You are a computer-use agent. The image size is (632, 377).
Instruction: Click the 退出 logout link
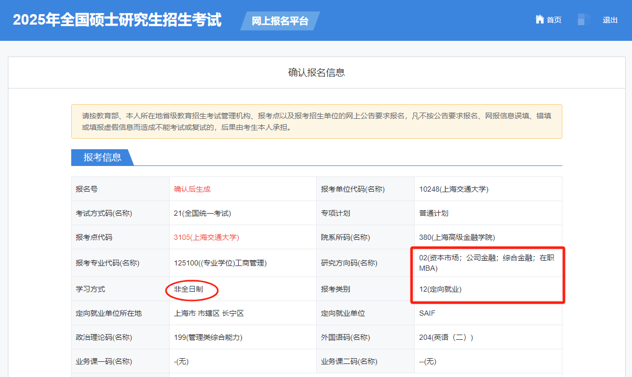pos(610,20)
